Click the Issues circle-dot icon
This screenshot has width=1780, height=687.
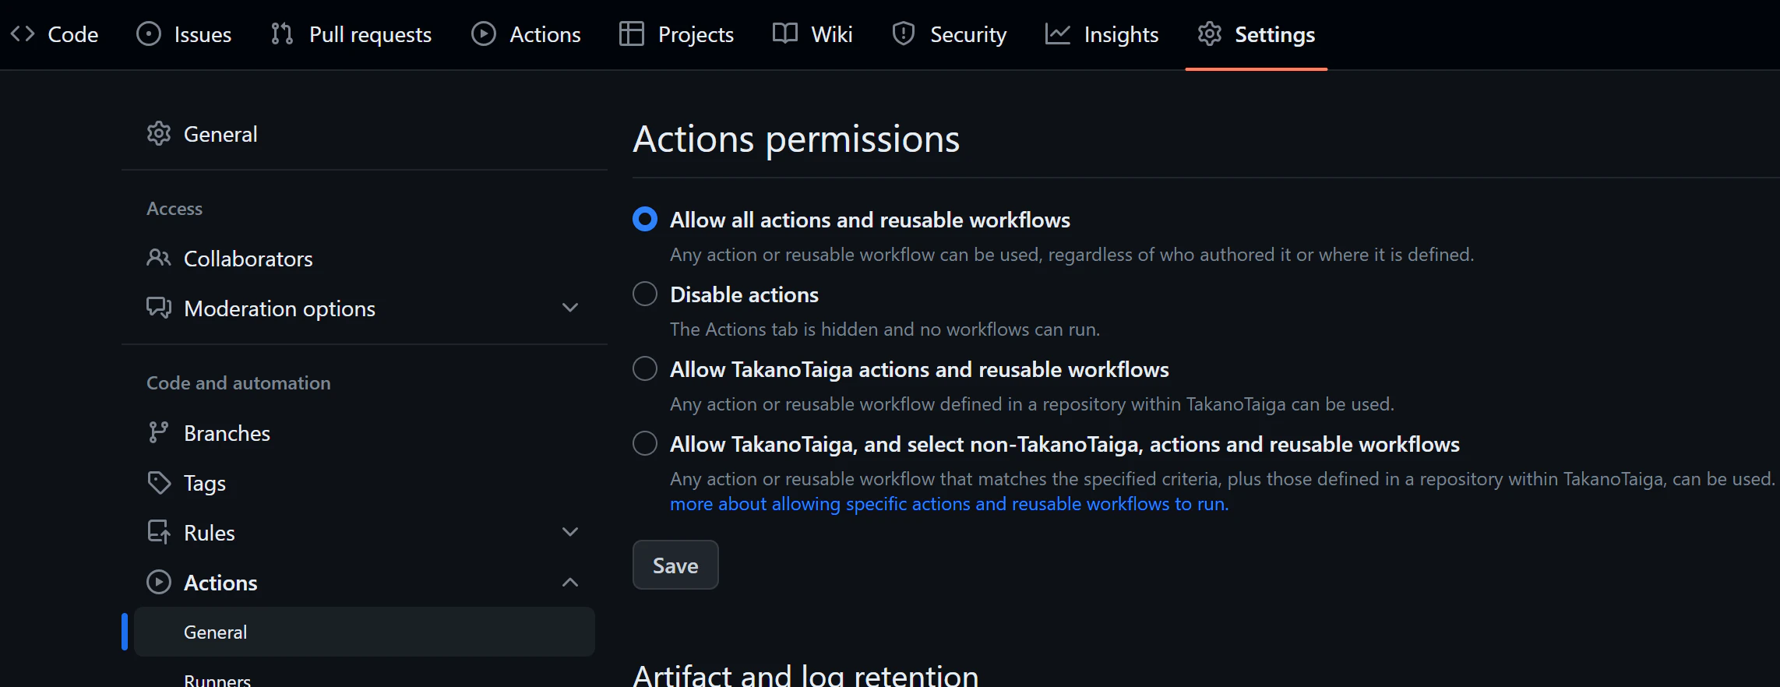148,33
